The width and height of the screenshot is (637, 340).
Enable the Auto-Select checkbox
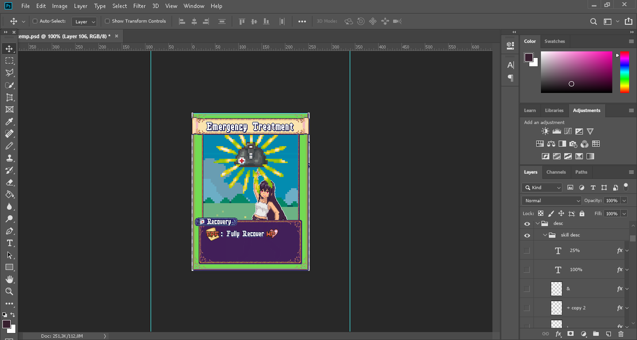pyautogui.click(x=35, y=21)
